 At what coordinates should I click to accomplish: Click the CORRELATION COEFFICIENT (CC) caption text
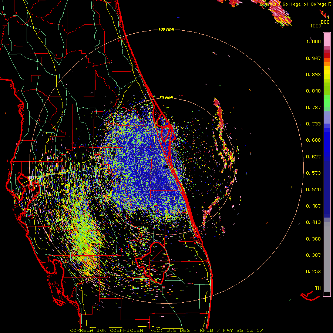point(117,330)
